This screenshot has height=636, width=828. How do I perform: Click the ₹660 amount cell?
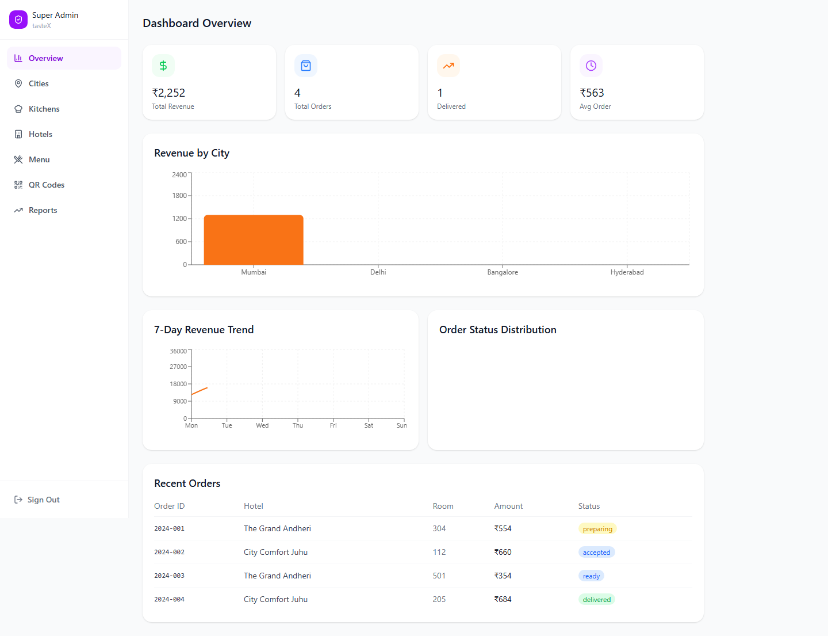pos(503,552)
